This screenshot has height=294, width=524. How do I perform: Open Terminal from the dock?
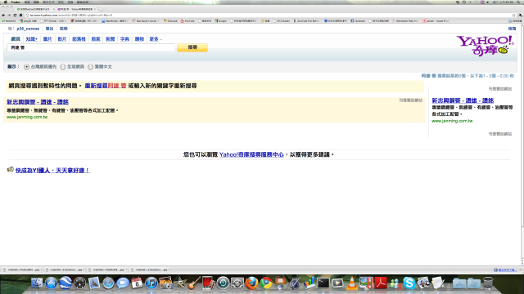pyautogui.click(x=323, y=283)
